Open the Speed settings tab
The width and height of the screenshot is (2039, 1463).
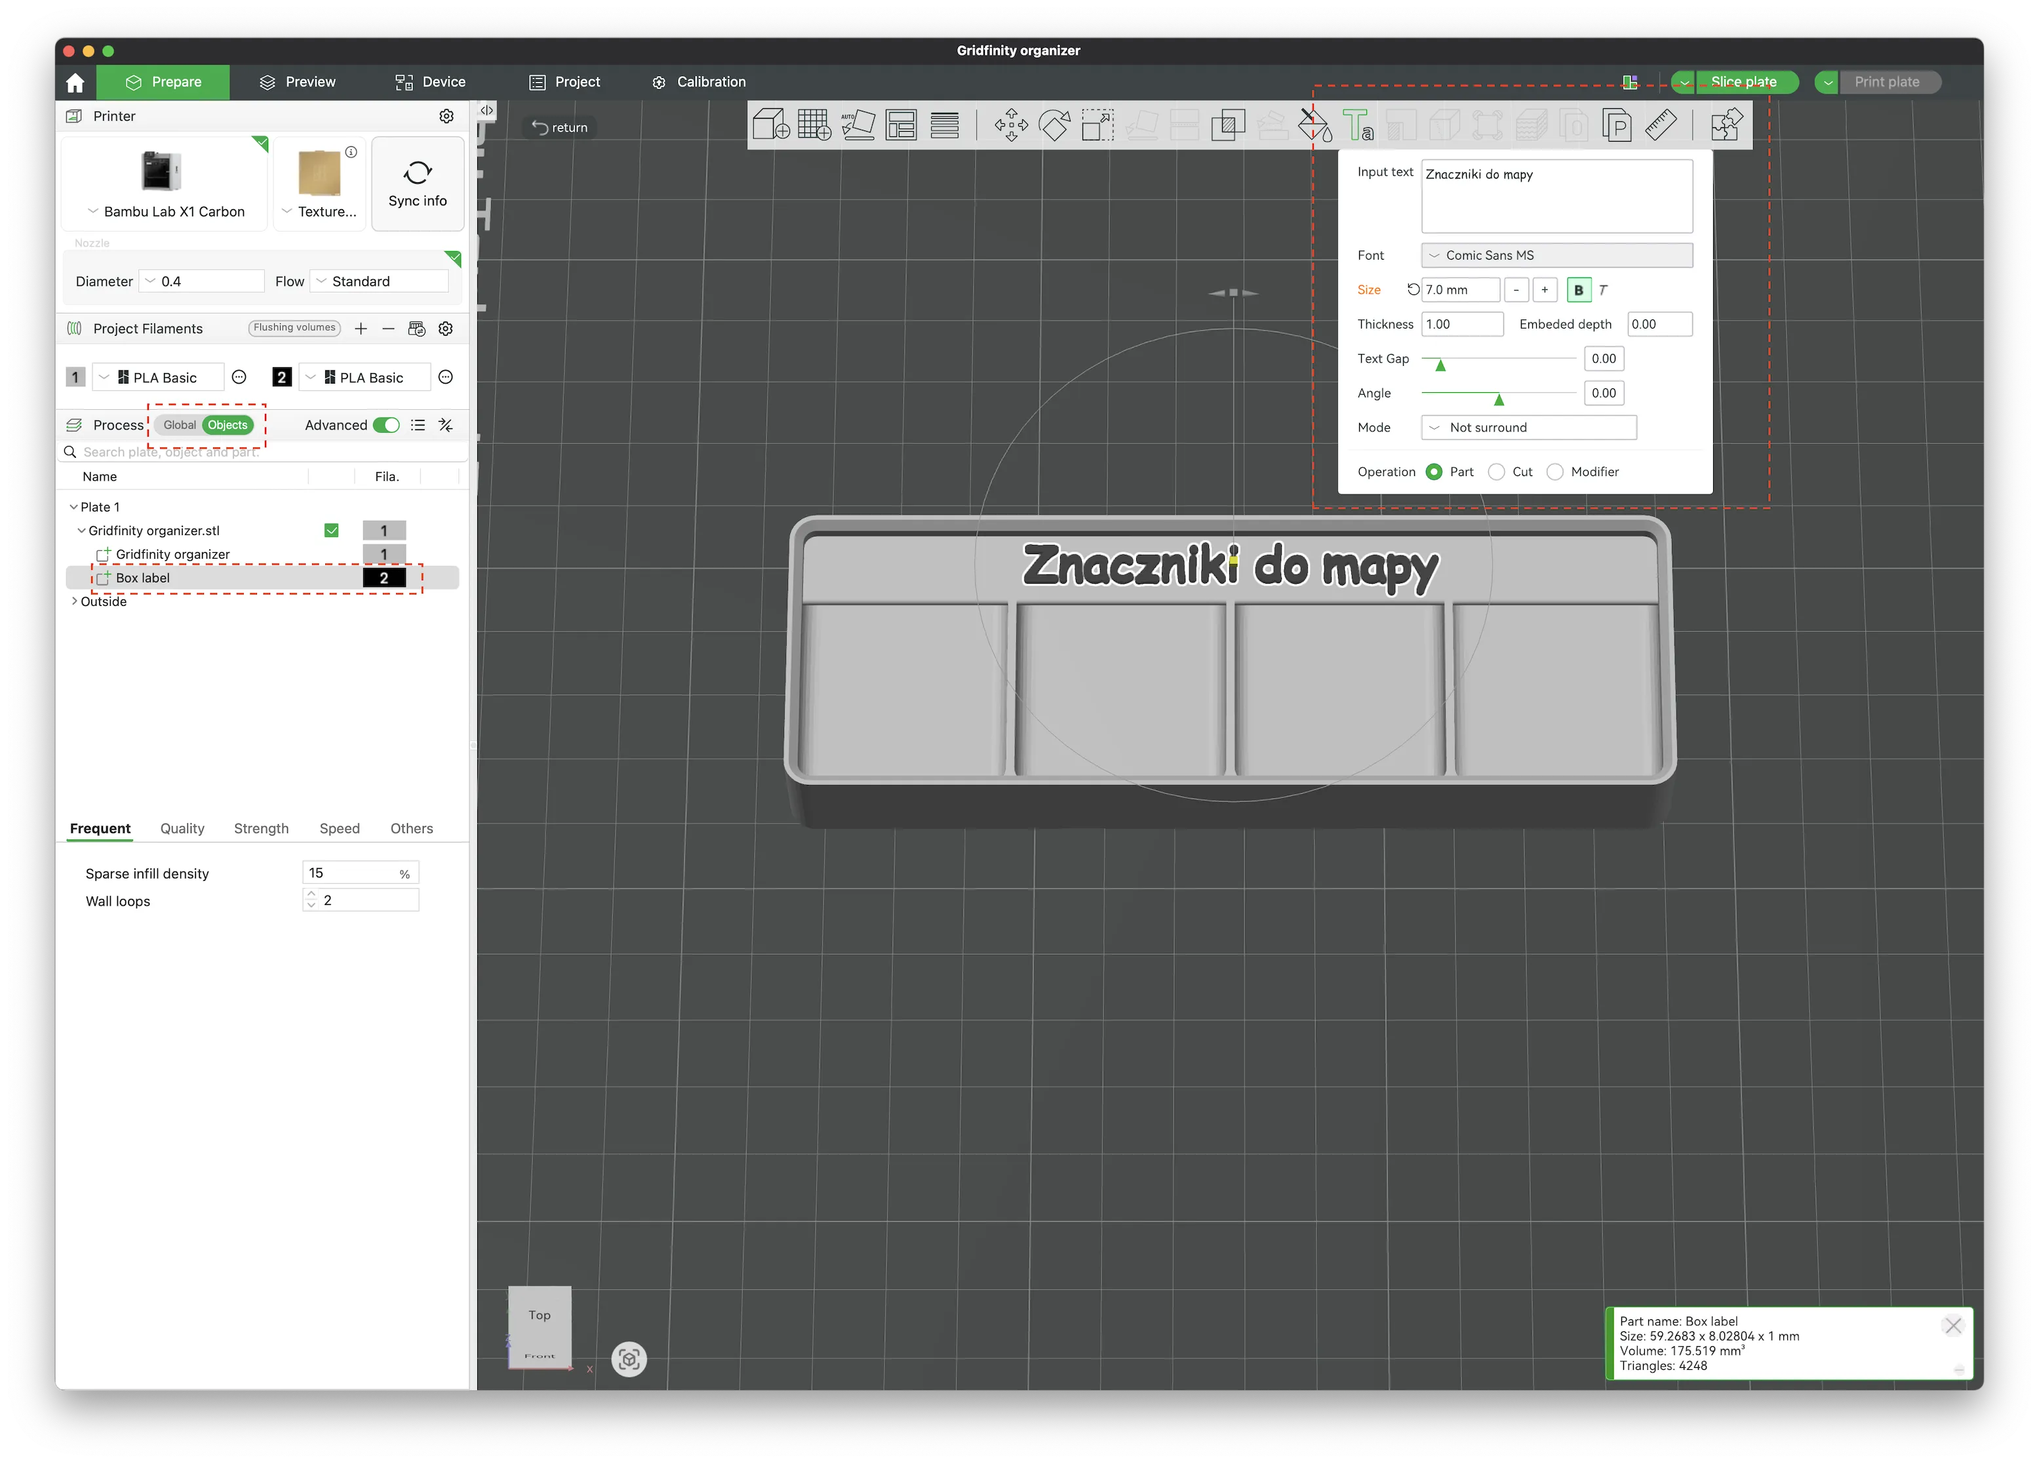tap(340, 829)
